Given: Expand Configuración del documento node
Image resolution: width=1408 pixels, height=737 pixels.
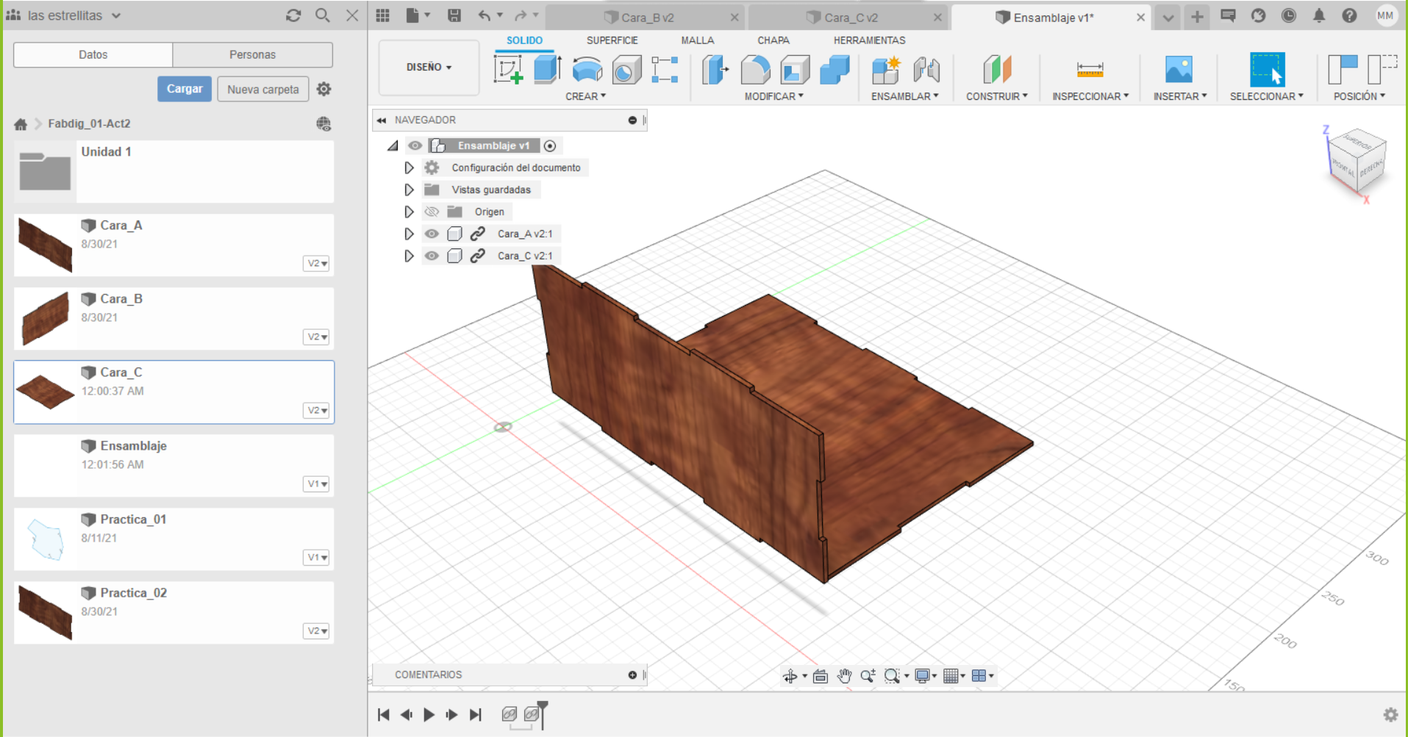Looking at the screenshot, I should 409,168.
